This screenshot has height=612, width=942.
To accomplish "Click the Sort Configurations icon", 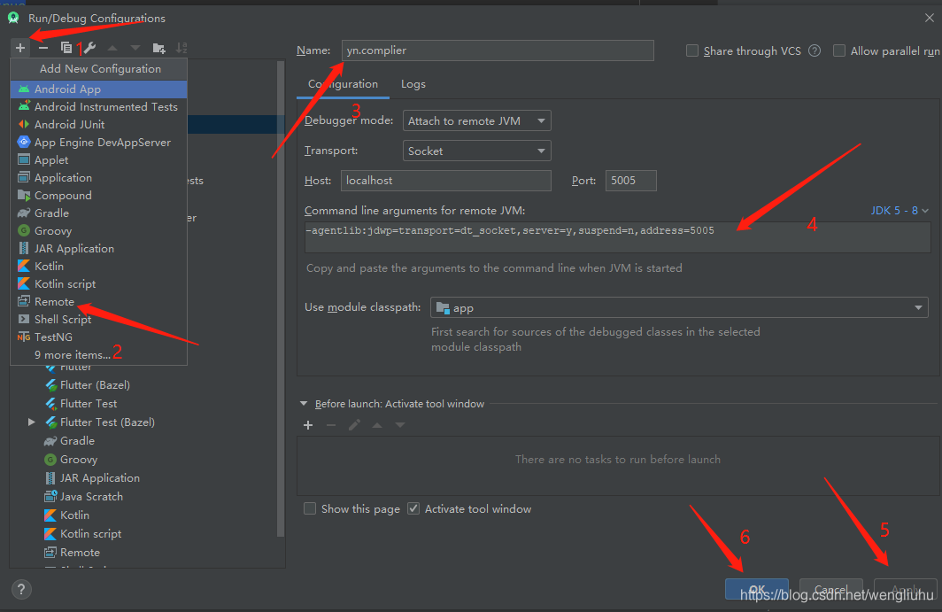I will click(x=181, y=48).
